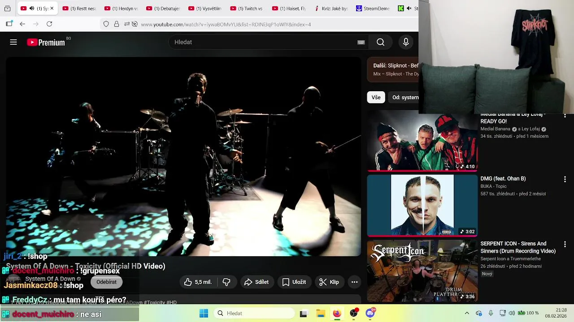Open options menu for DMG (feat. Ohan B)
Image resolution: width=574 pixels, height=322 pixels.
565,179
